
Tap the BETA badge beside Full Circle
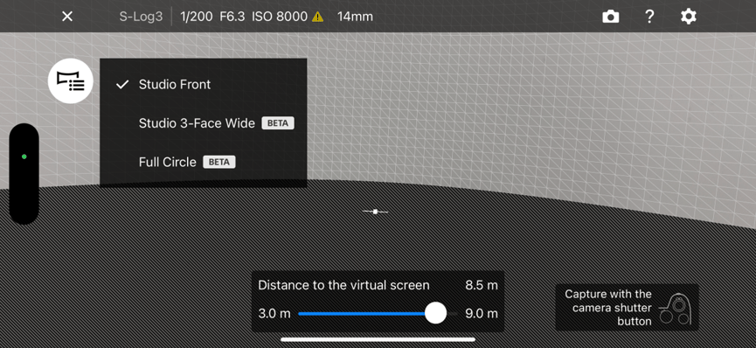point(219,162)
